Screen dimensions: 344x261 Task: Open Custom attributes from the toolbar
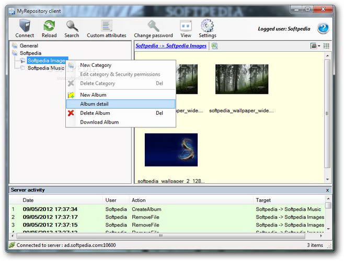[x=107, y=29]
